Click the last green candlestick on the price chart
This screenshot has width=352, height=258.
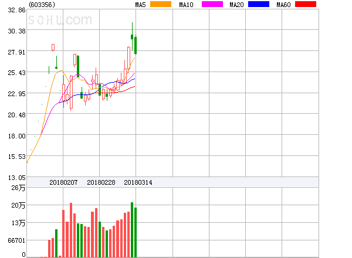coord(136,46)
